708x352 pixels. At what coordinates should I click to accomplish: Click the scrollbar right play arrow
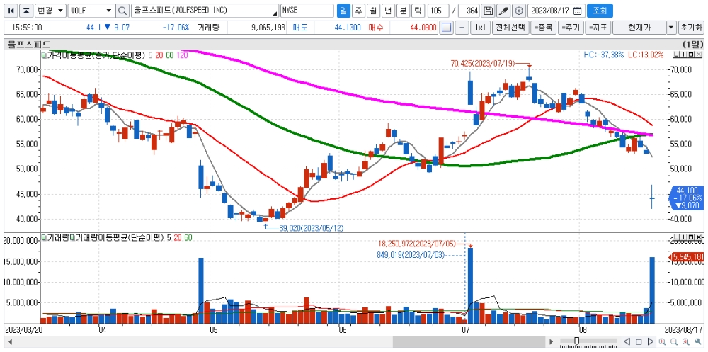pyautogui.click(x=550, y=341)
